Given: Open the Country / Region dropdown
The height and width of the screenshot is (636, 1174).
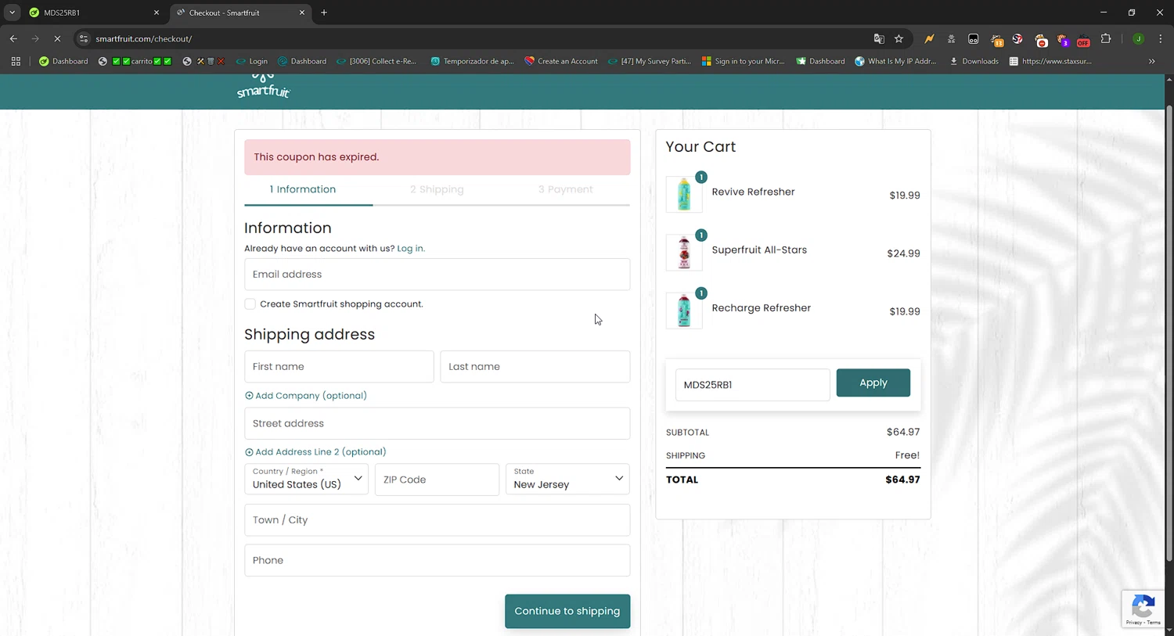Looking at the screenshot, I should (x=306, y=479).
